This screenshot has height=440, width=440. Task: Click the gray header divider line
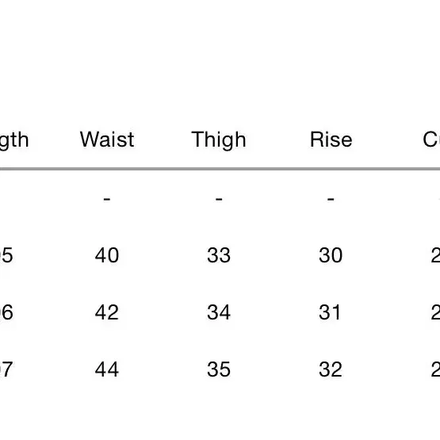coord(220,169)
